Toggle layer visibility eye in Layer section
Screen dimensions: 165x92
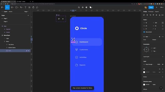163,64
